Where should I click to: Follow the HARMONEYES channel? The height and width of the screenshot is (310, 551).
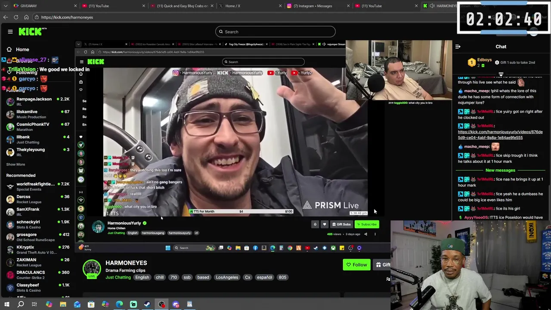point(356,265)
